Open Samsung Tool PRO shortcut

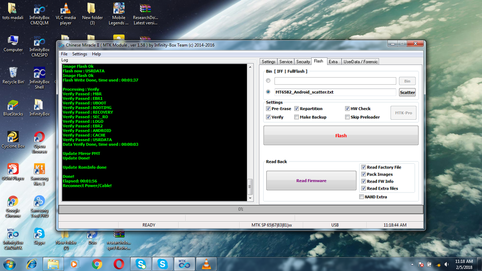tap(40, 207)
